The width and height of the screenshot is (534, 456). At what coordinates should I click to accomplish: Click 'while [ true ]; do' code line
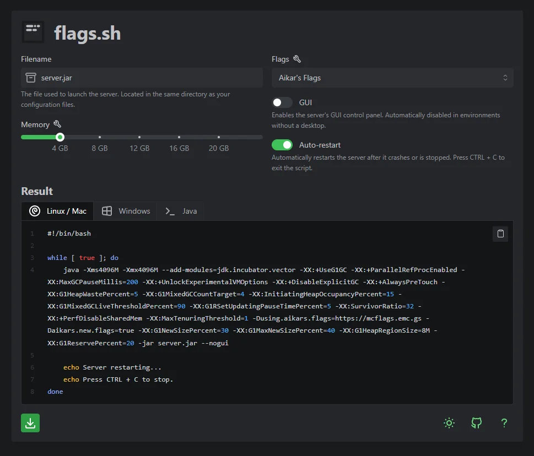pos(83,258)
